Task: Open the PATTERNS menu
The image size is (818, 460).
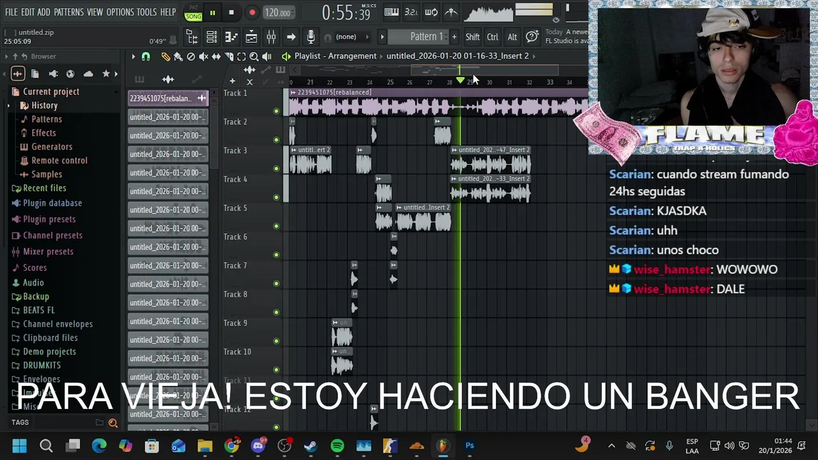Action: click(x=68, y=12)
